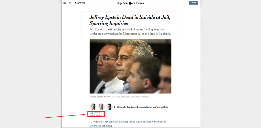Open William K. Rashbaum's author page
This screenshot has width=261, height=128.
[126, 107]
